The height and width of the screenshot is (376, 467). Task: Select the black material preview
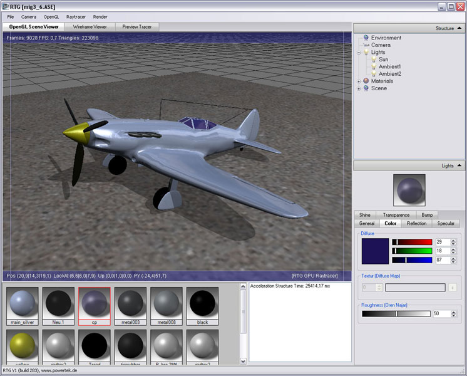click(202, 304)
